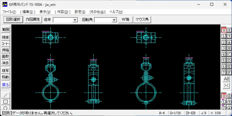The width and height of the screenshot is (232, 116).
Task: Click into the 倍率 input field
Action: point(63,20)
